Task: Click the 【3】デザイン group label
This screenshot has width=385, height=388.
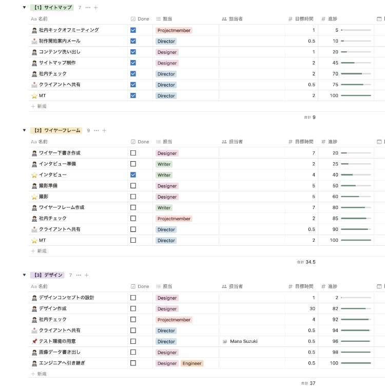Action: pyautogui.click(x=47, y=275)
